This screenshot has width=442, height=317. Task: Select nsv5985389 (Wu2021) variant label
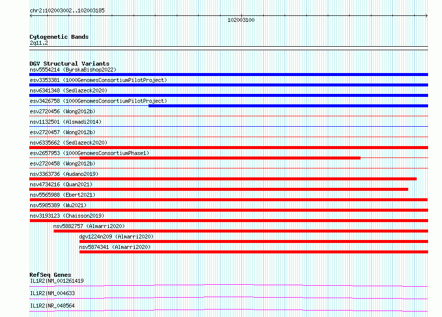point(58,205)
